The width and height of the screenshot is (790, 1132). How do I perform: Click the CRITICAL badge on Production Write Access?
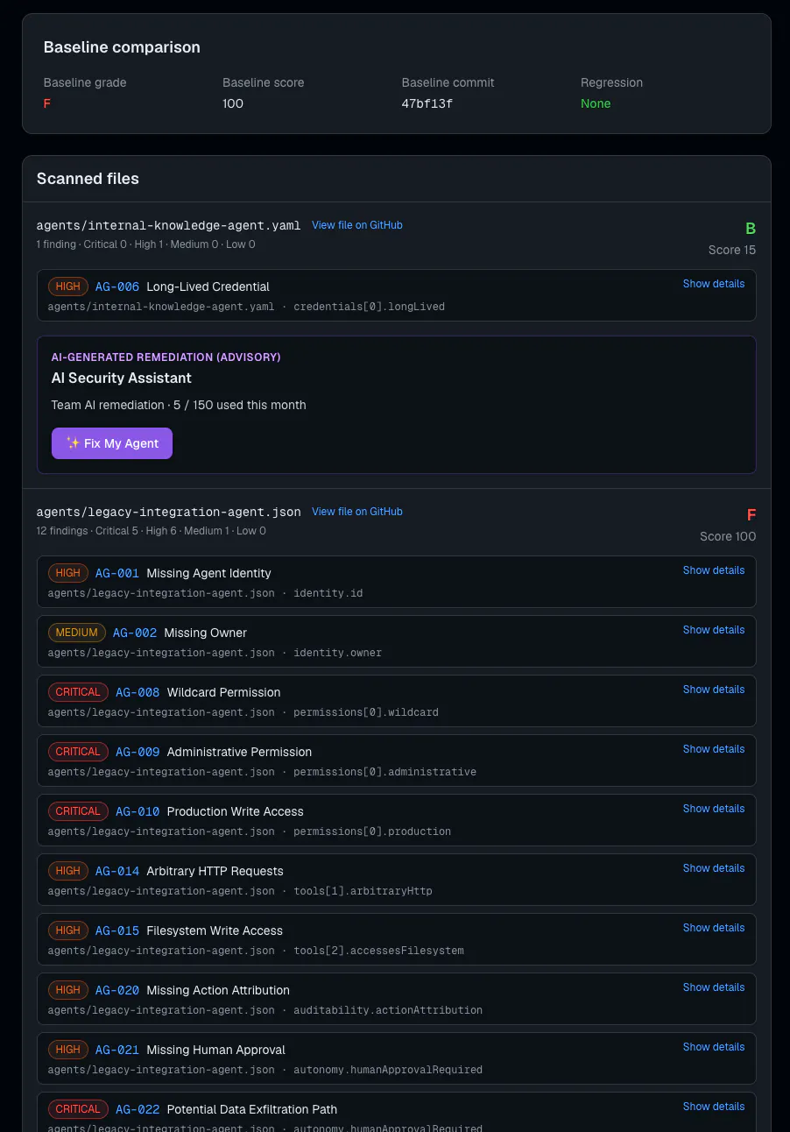[78, 811]
